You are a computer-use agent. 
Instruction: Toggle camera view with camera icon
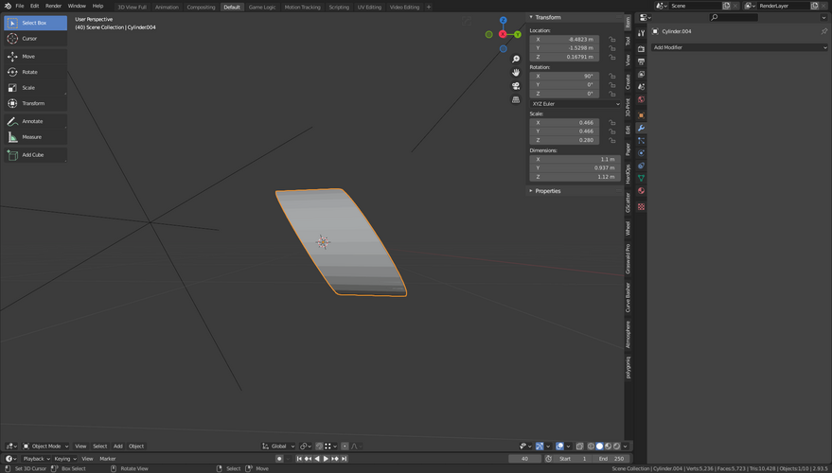(x=515, y=86)
